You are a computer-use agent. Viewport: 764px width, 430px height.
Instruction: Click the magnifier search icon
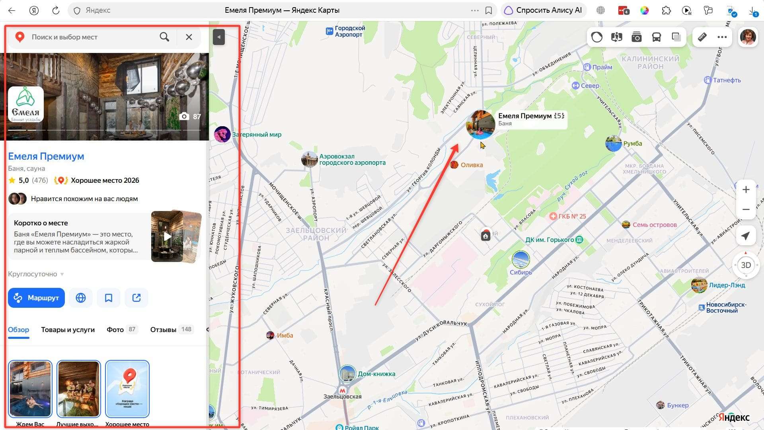164,37
